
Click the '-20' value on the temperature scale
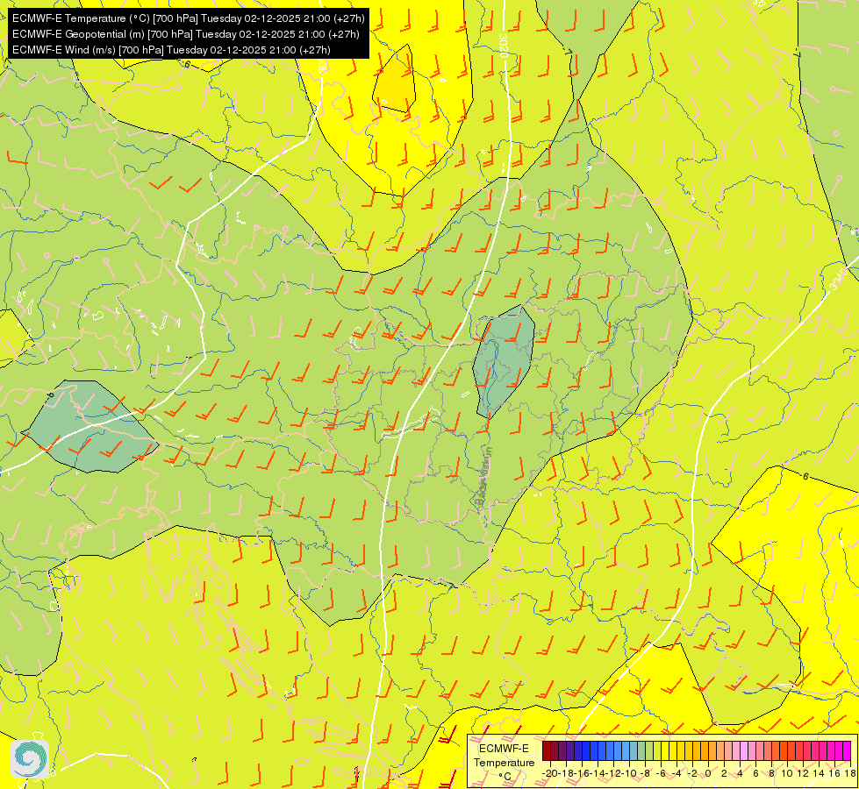(549, 773)
